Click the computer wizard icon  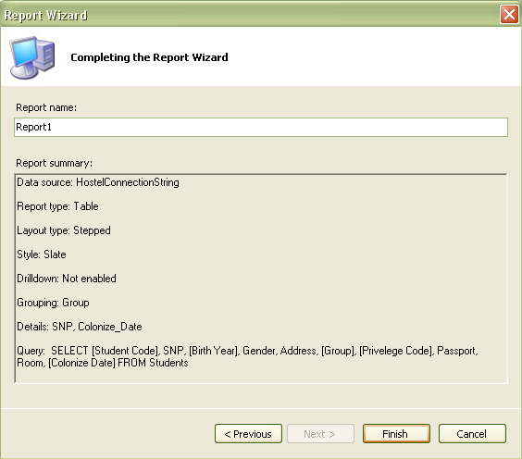[32, 57]
